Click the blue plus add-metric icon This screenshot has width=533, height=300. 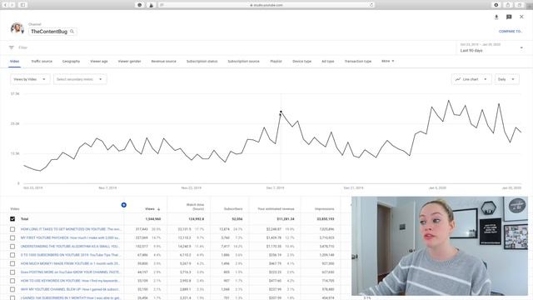point(124,205)
